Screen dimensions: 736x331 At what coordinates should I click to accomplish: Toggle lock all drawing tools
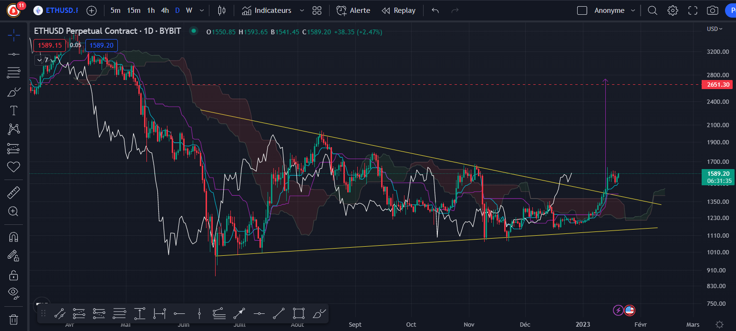(x=14, y=275)
